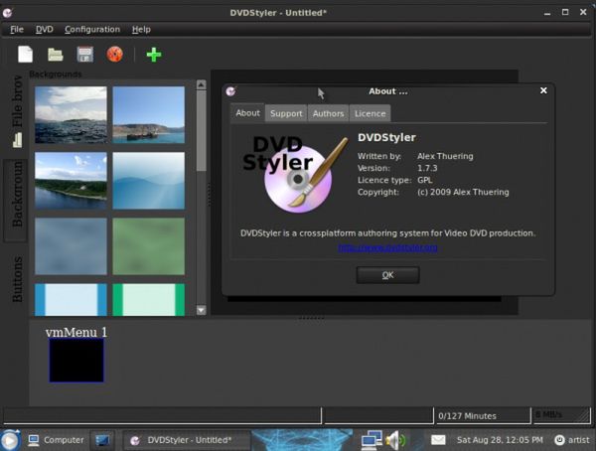
Task: Pick the blue wavy gradient background thumbnail
Action: (149, 181)
